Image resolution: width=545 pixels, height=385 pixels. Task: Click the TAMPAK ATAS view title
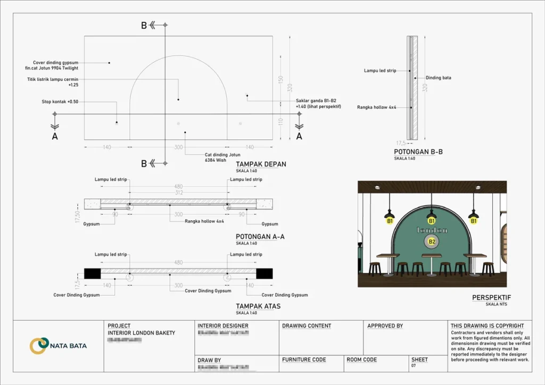click(x=258, y=306)
